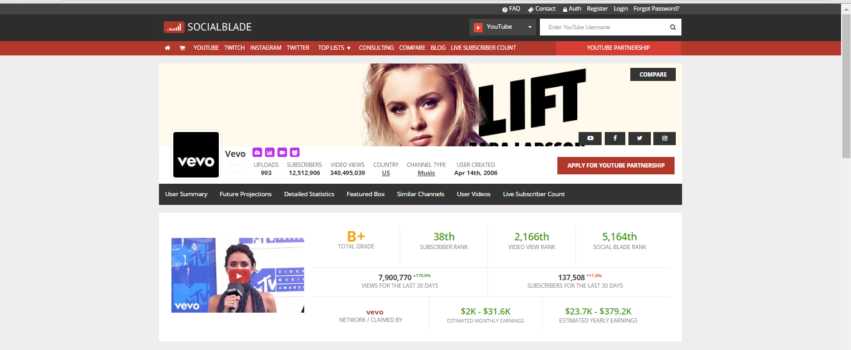Click the Music channel type link
The height and width of the screenshot is (350, 851).
point(426,173)
